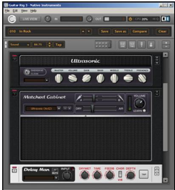Viewport: 175px width, 190px height.
Task: Open the tuner tool icon
Action: tap(141, 45)
